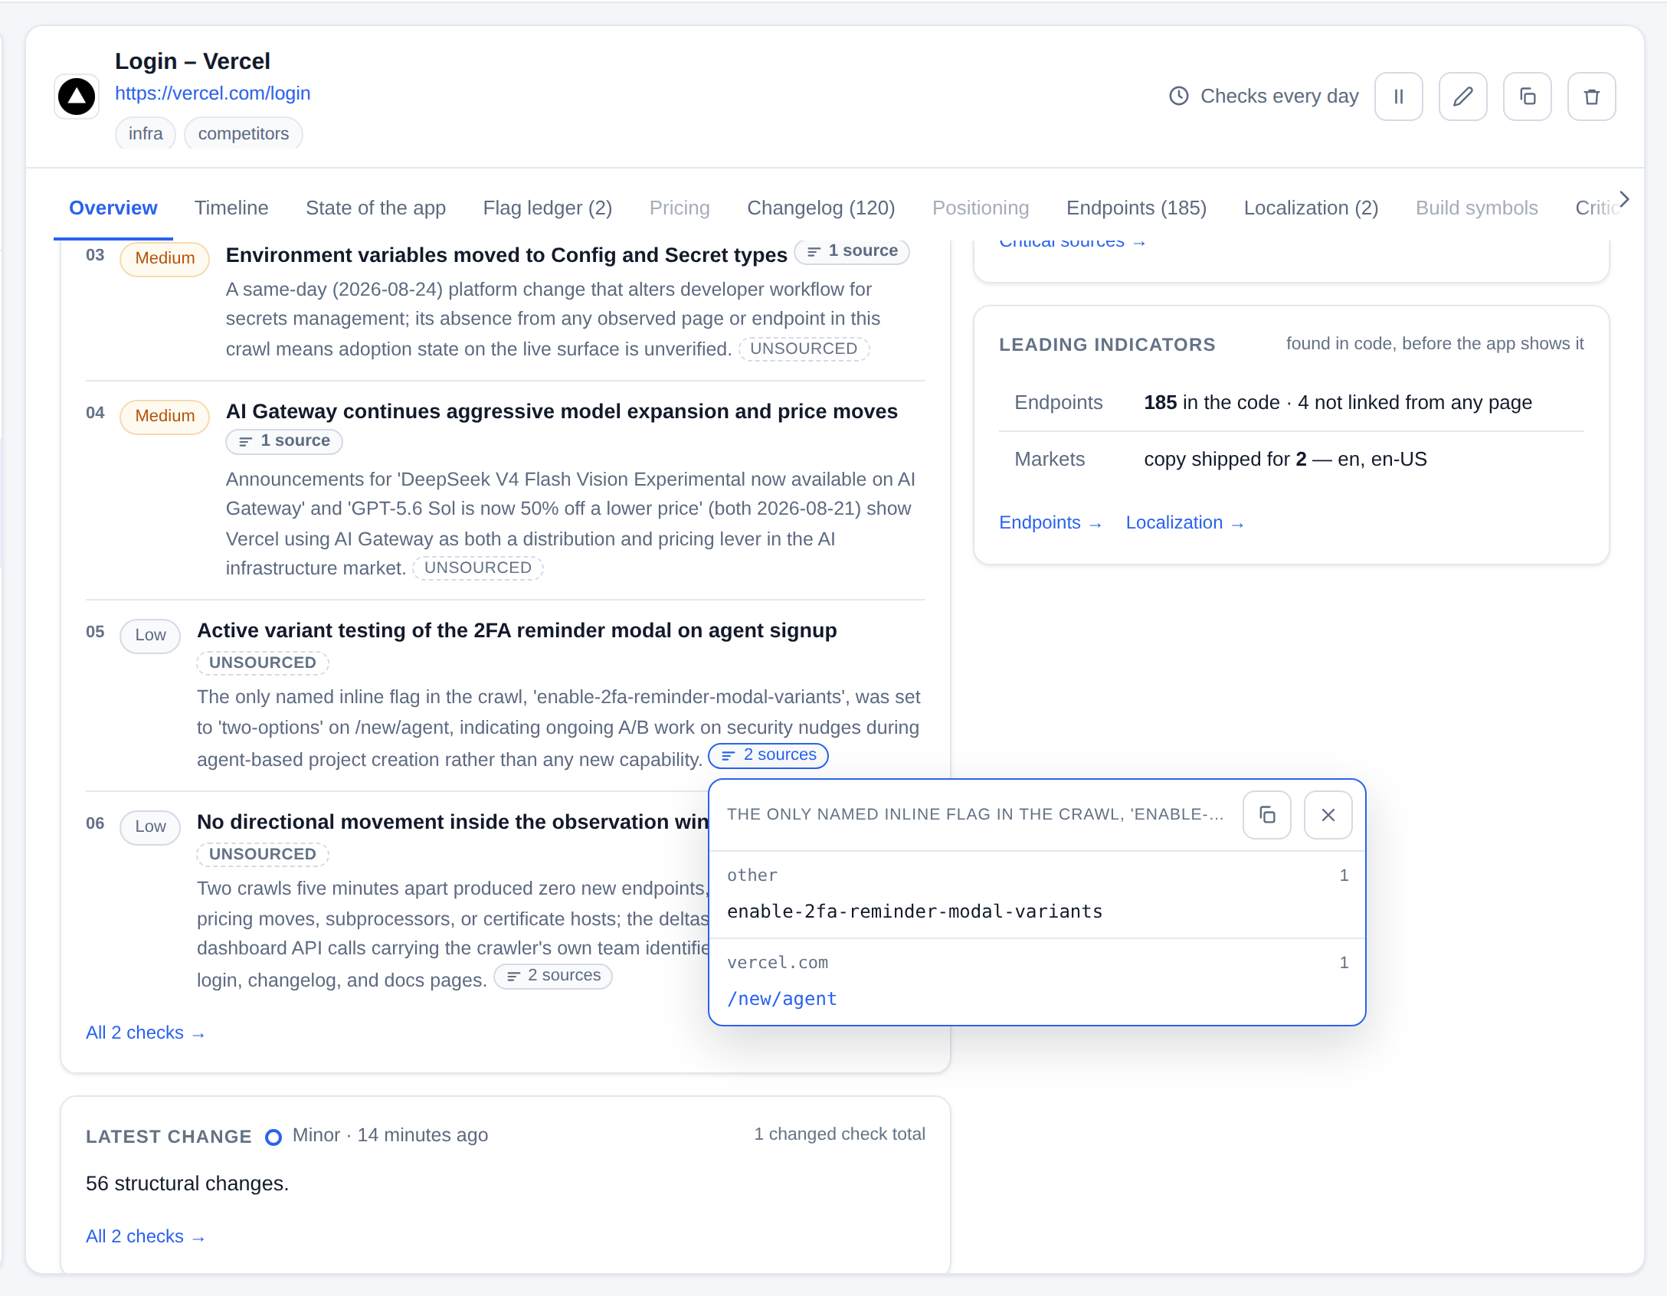Edit the monitor with pencil icon
The image size is (1667, 1296).
(1462, 97)
